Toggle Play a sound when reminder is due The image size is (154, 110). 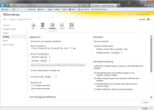[x=97, y=49]
